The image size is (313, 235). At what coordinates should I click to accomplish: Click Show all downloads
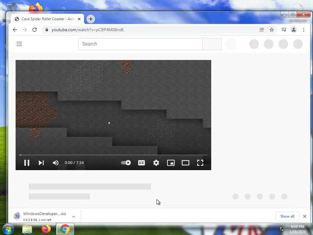287,216
